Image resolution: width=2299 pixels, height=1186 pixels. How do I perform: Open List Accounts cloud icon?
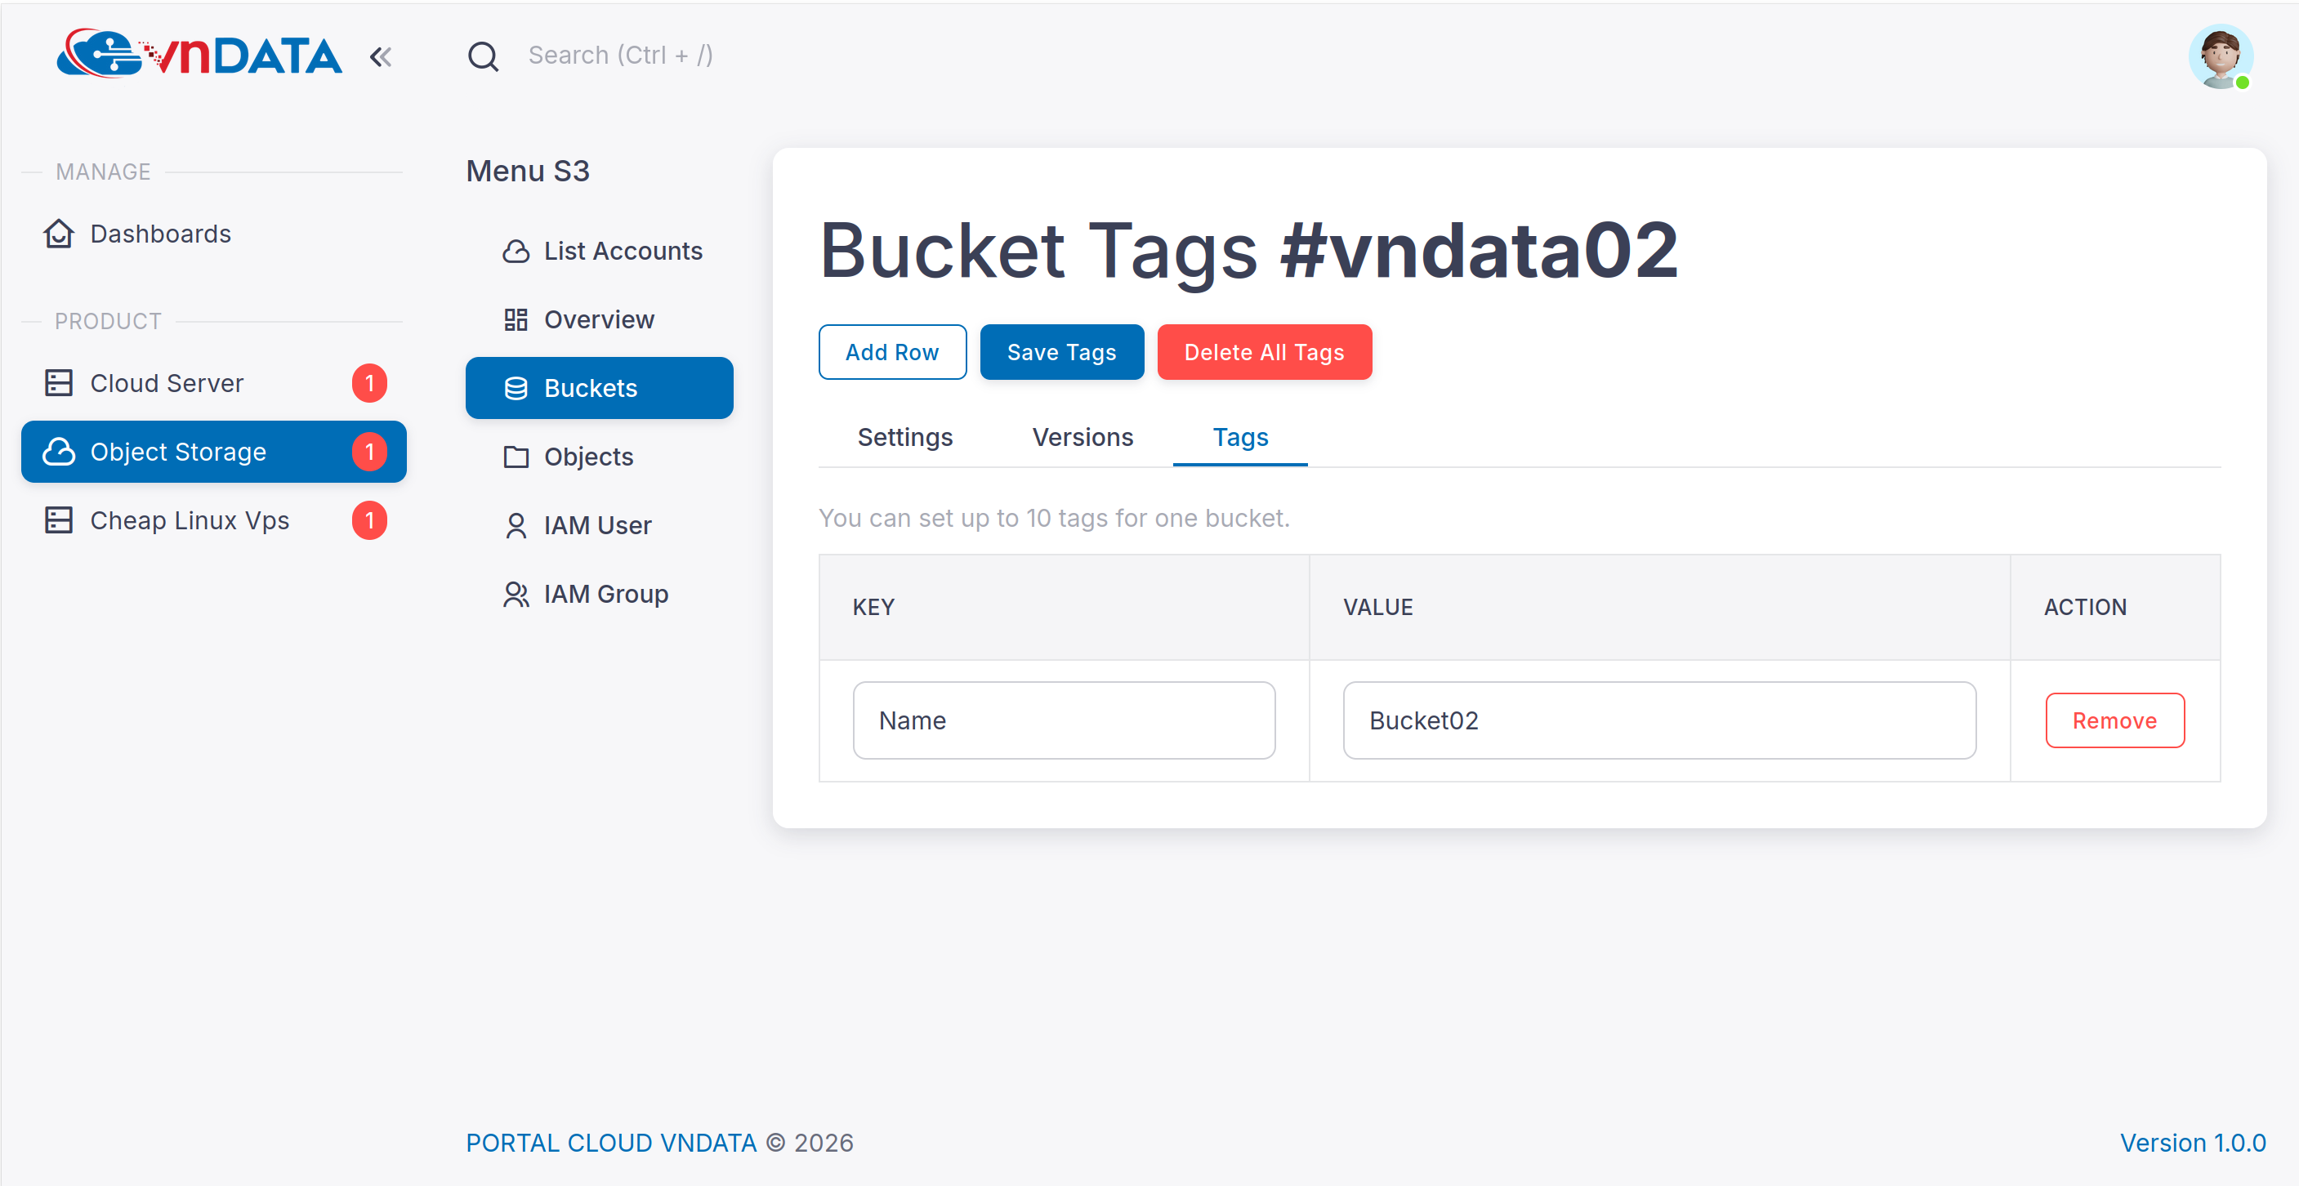(516, 252)
